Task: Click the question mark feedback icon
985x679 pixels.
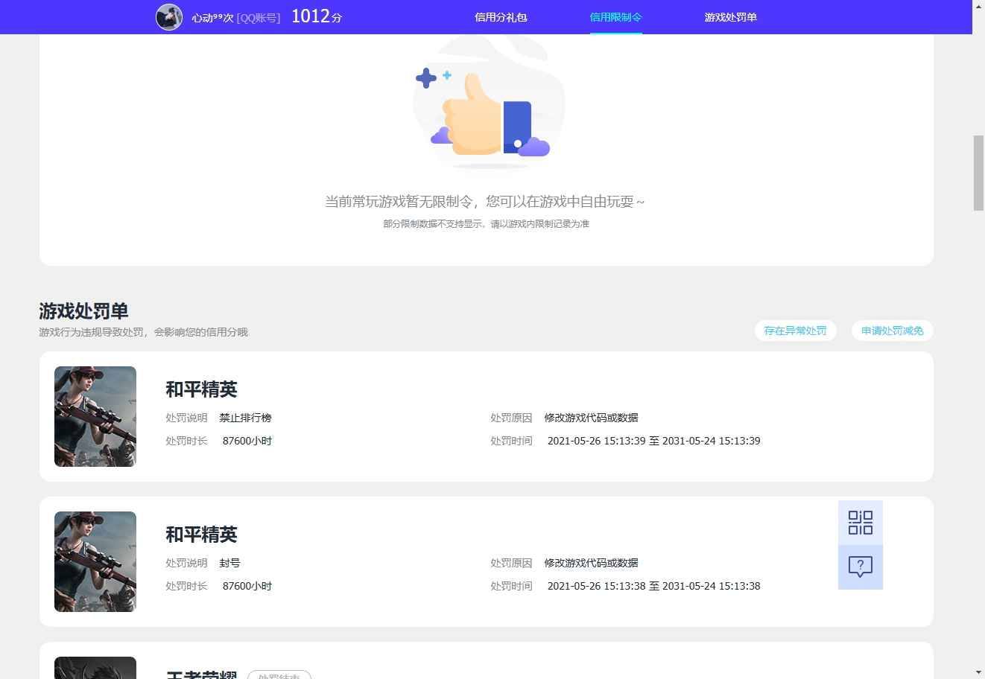Action: (x=860, y=567)
